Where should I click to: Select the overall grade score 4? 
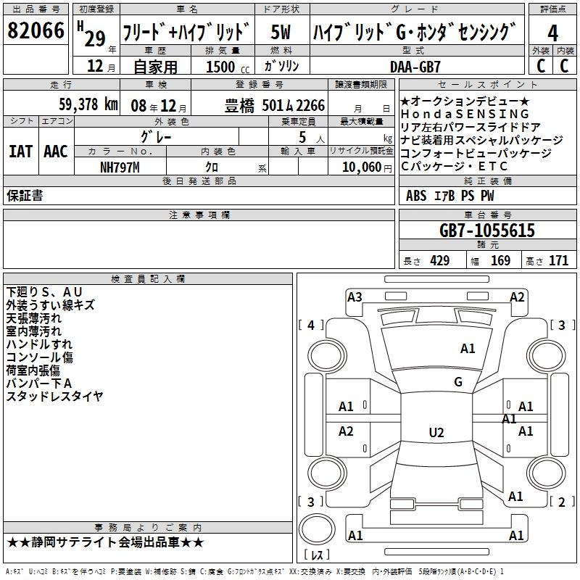tap(552, 32)
